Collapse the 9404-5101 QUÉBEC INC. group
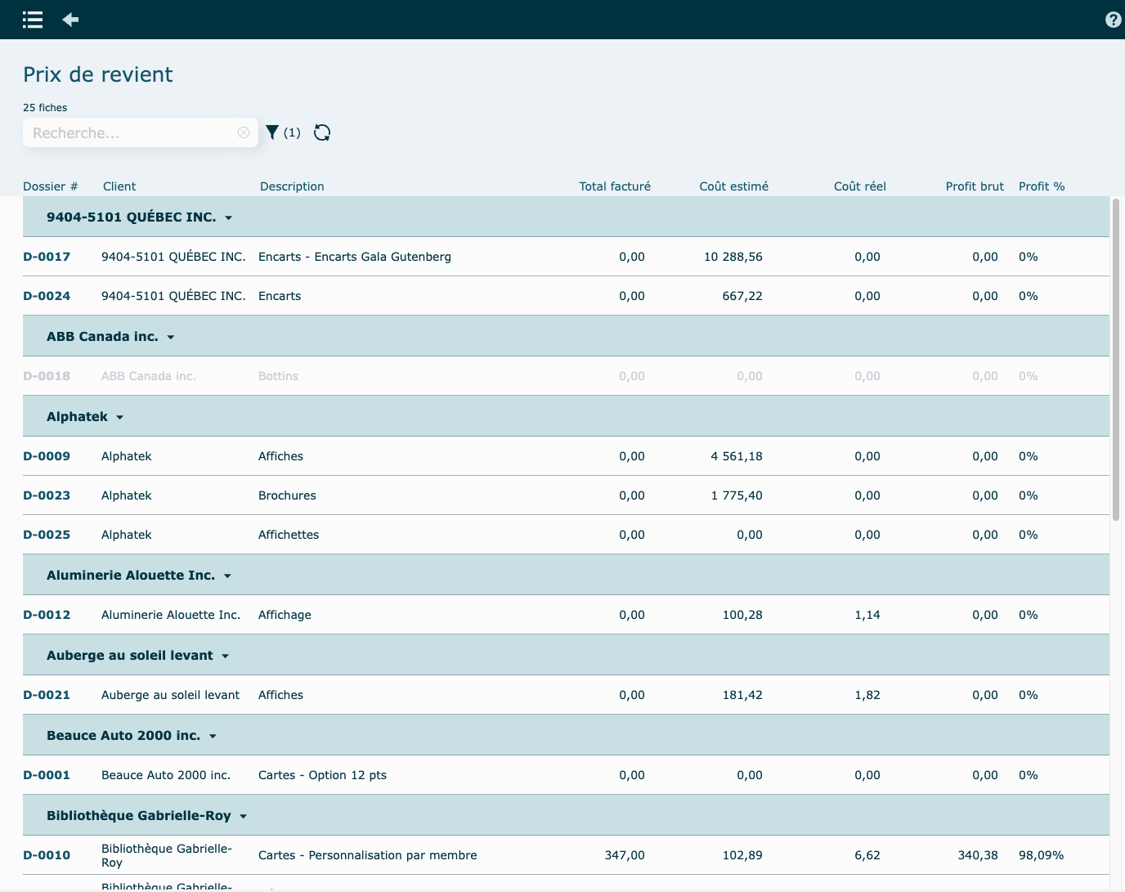 [228, 217]
